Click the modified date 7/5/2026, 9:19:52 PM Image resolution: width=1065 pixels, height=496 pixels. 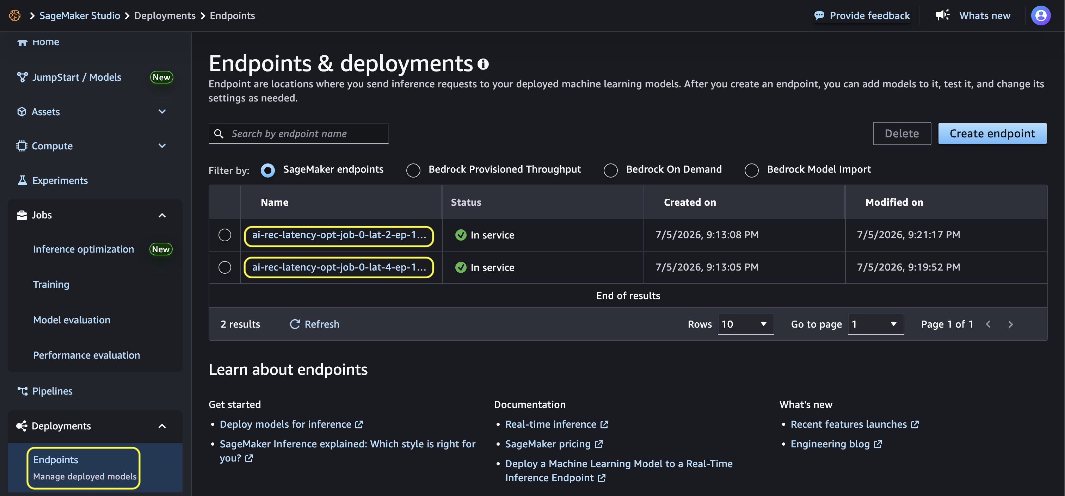[909, 267]
